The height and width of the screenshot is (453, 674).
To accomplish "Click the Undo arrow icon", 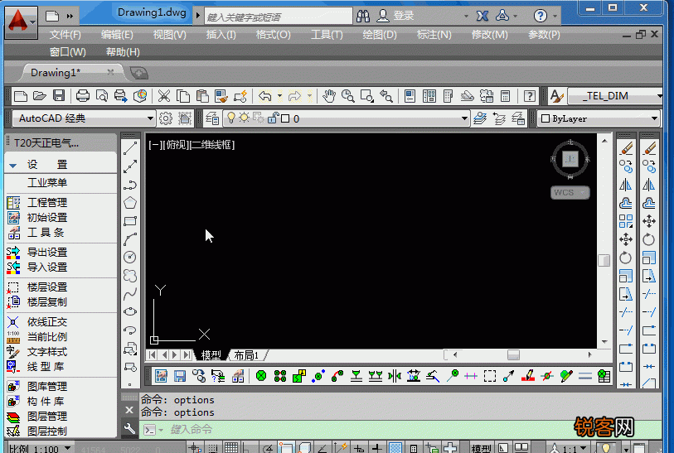I will coord(265,96).
